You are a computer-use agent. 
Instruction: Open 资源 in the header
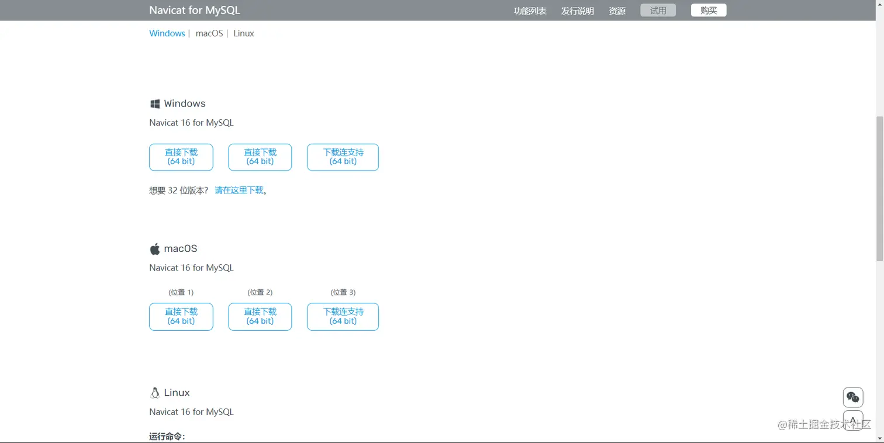point(617,11)
